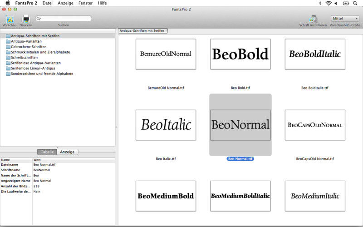363x227 pixels.
Task: Click folder icon of Sonderzeichen und fremde Alphabete
Action: tap(8, 74)
